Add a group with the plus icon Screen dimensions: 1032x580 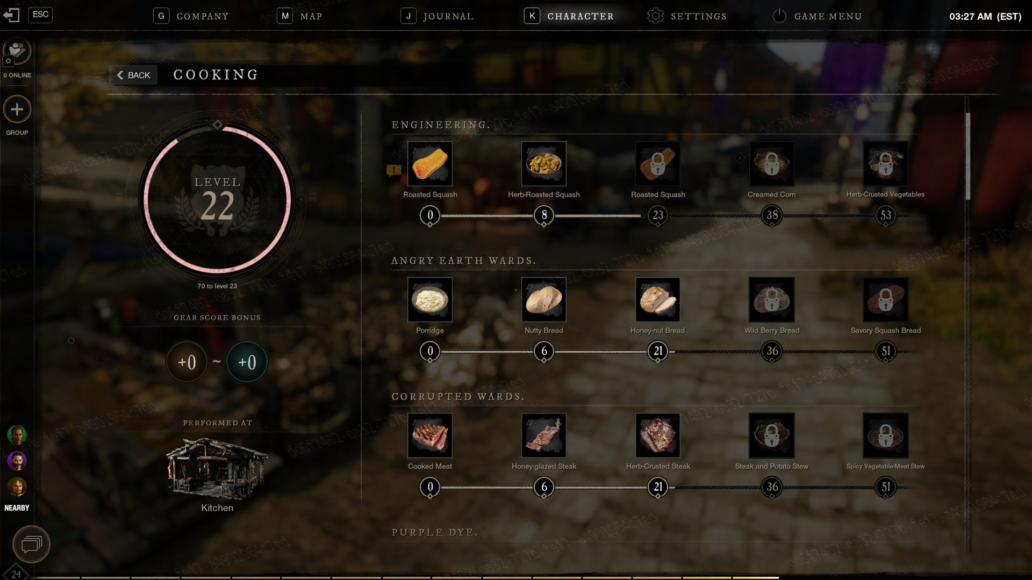[x=17, y=110]
